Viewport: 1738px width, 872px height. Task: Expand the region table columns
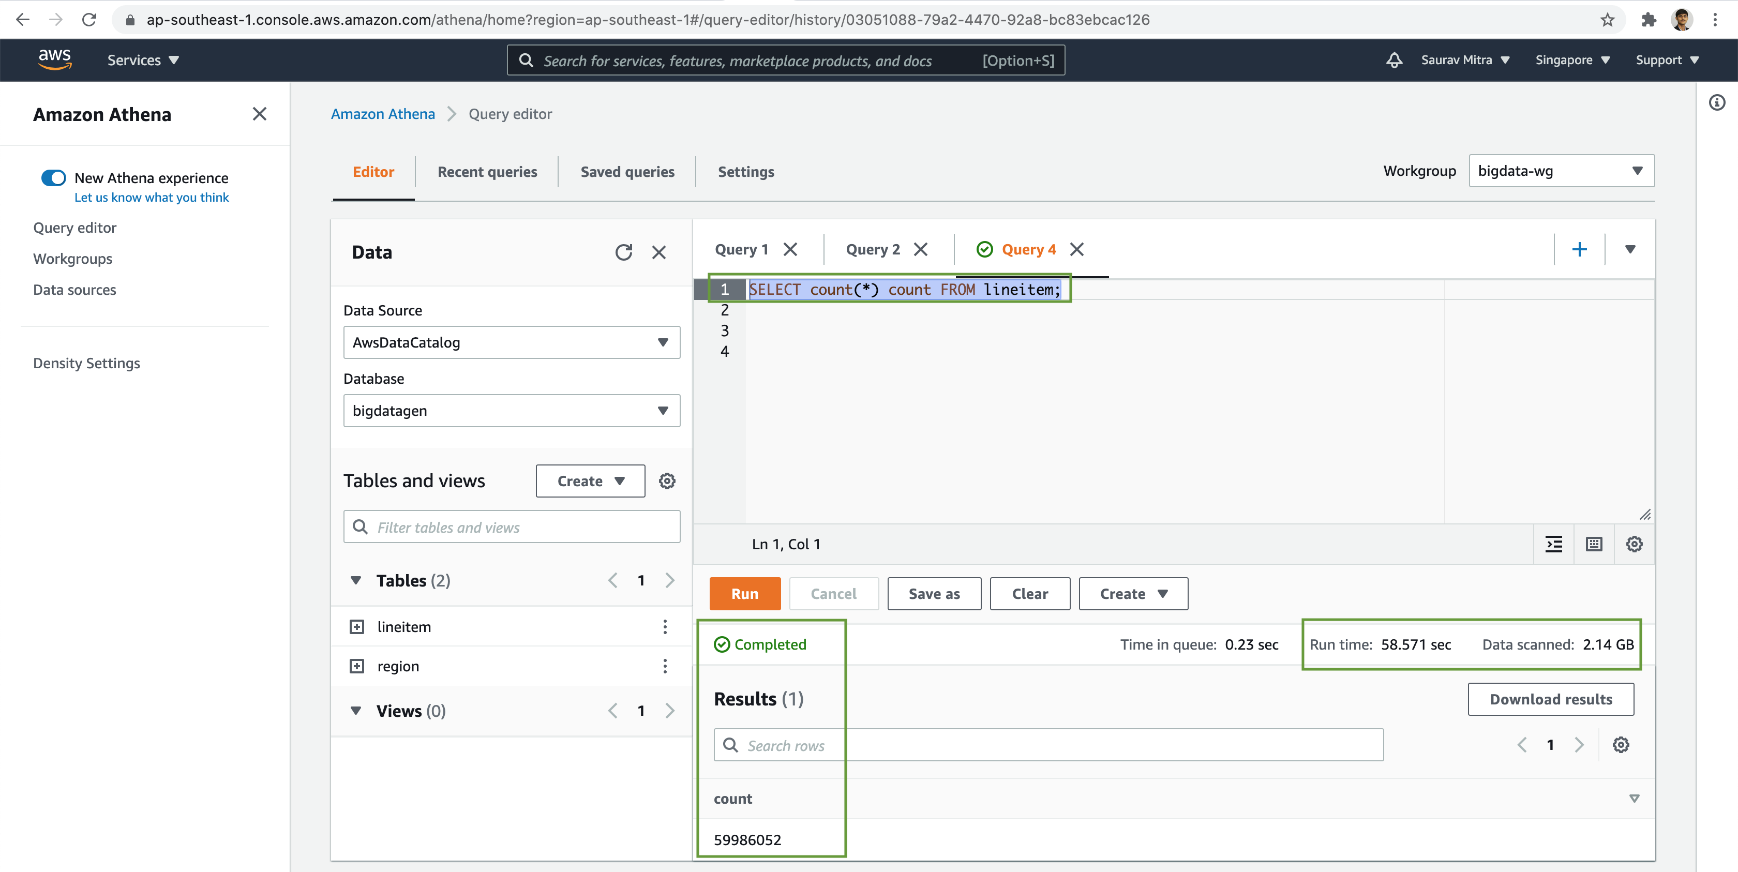click(357, 666)
